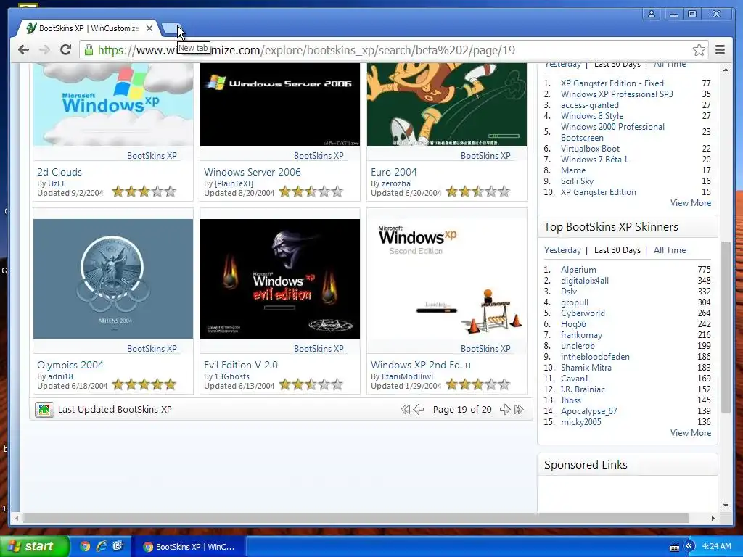Click the third quick launch icon
Image resolution: width=743 pixels, height=557 pixels.
coord(118,547)
